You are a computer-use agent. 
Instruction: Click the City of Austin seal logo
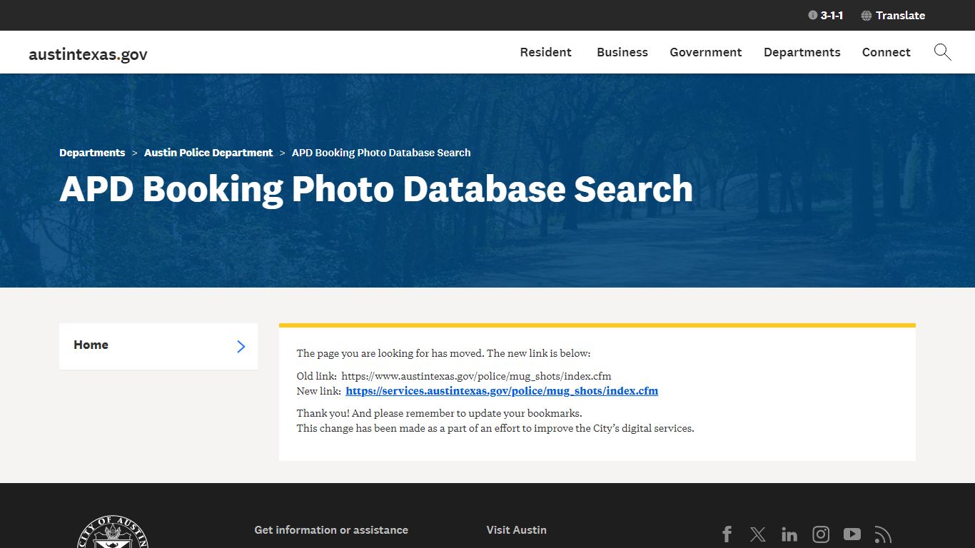[113, 532]
